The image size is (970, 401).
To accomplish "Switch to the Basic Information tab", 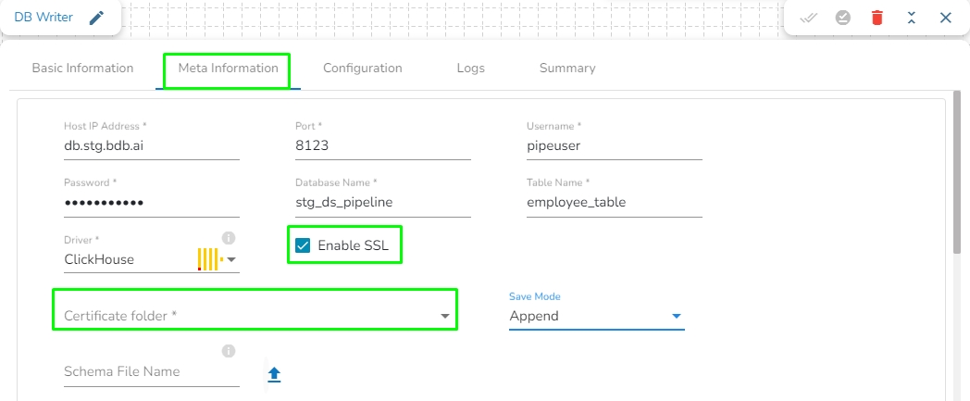I will click(82, 69).
